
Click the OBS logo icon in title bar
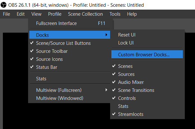point(4,5)
